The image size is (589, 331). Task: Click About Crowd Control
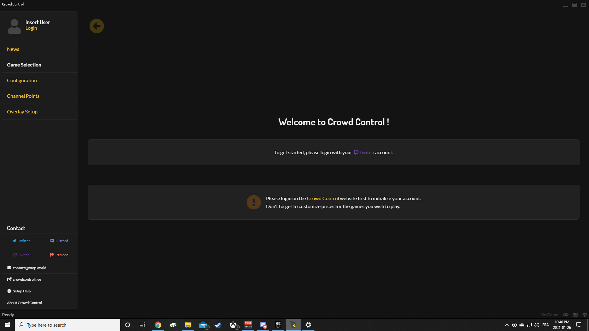(x=25, y=303)
